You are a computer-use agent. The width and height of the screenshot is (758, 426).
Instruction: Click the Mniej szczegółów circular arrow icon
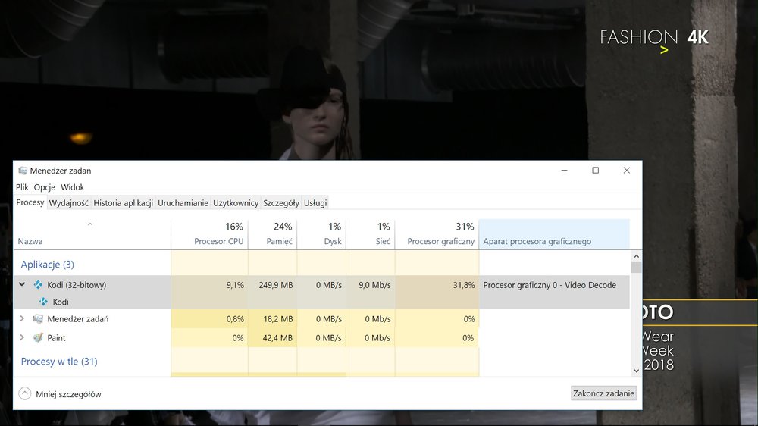coord(25,393)
